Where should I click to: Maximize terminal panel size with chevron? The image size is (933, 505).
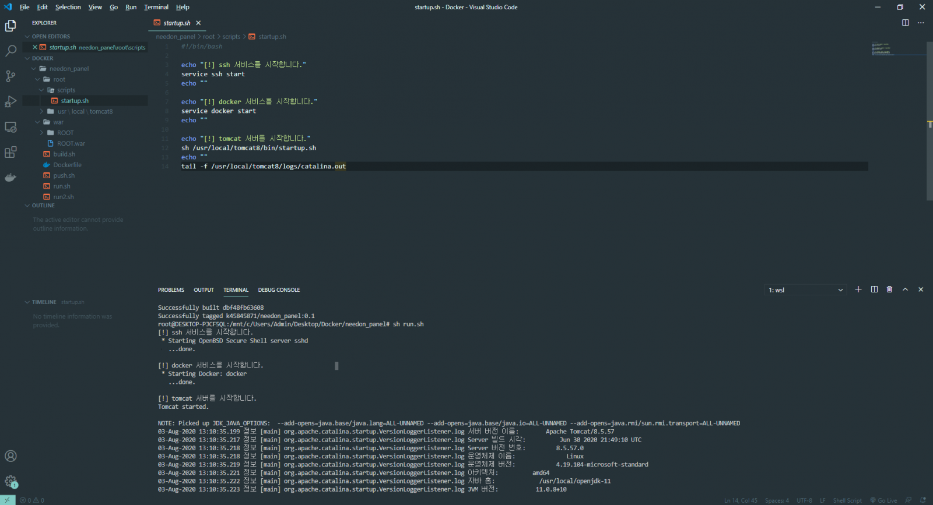click(x=905, y=289)
